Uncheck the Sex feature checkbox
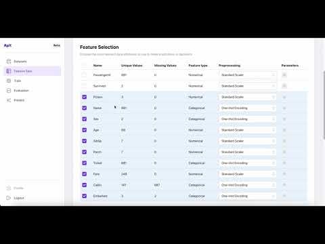This screenshot has width=325, height=244. (84, 119)
